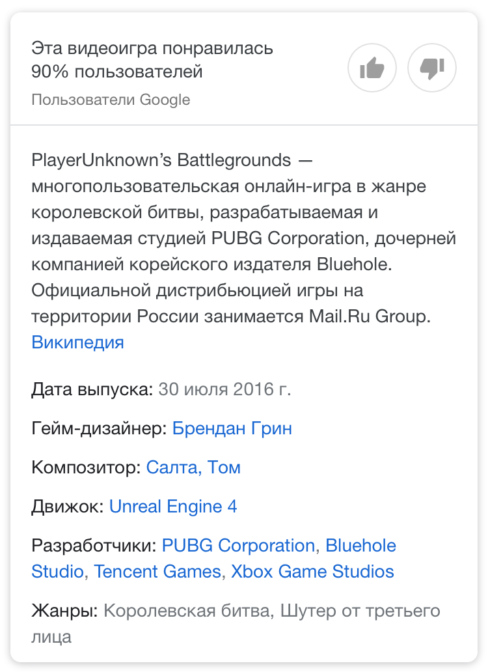Open the Брендан Грин game designer link
The width and height of the screenshot is (488, 672).
(232, 428)
